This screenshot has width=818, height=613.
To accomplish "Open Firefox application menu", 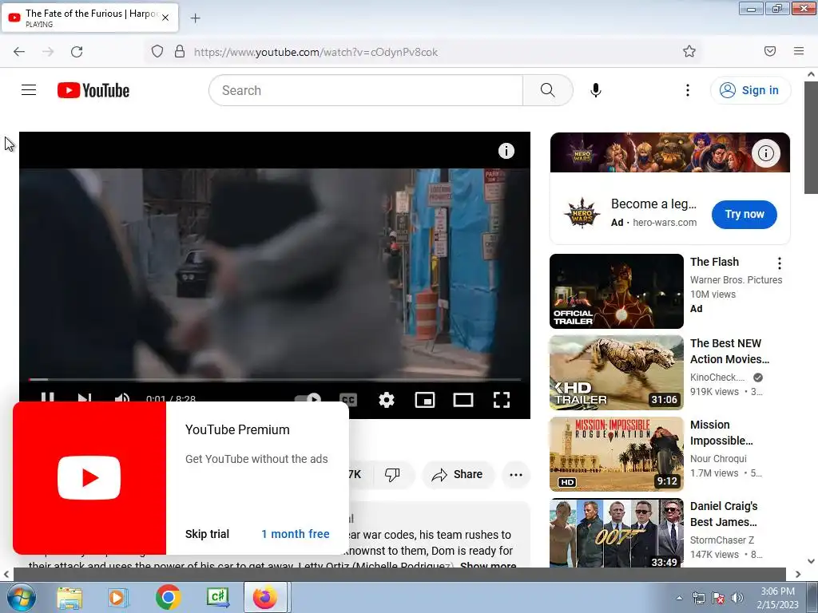I will (799, 51).
